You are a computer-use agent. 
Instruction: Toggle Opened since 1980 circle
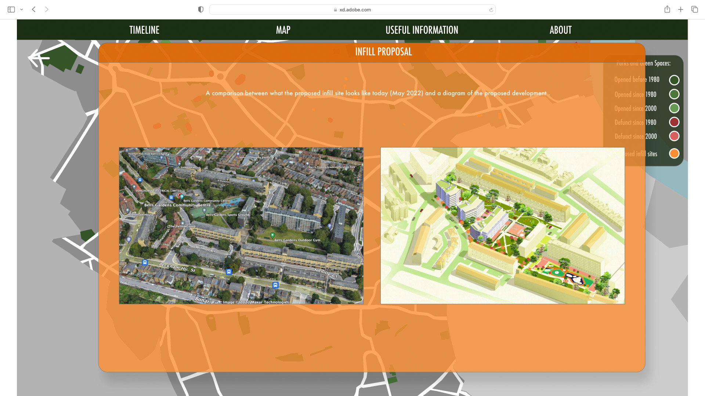(674, 94)
